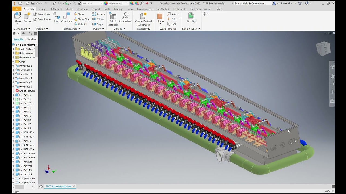This screenshot has width=346, height=194.
Task: Click the Copy components tool
Action: click(x=97, y=24)
